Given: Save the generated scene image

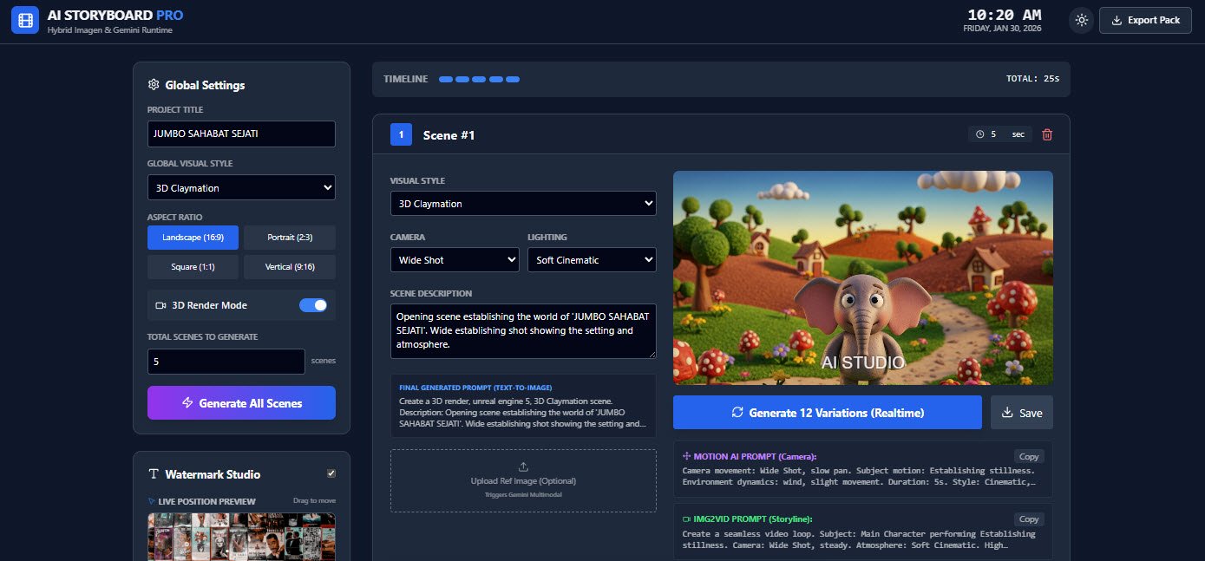Looking at the screenshot, I should pyautogui.click(x=1022, y=413).
